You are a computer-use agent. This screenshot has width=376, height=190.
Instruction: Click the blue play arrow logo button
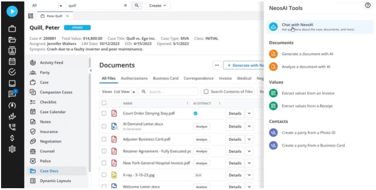point(12,11)
